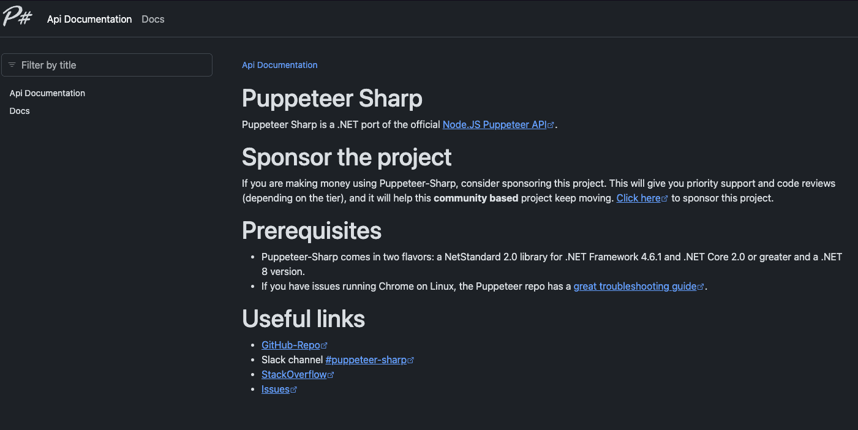
Task: Click the P# logo in the header
Action: pos(17,17)
